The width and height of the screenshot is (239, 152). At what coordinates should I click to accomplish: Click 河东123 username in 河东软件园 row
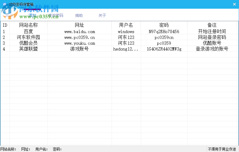[126, 37]
